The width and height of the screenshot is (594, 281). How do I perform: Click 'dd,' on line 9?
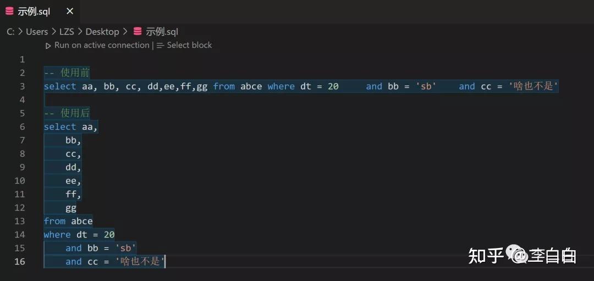[x=74, y=167]
